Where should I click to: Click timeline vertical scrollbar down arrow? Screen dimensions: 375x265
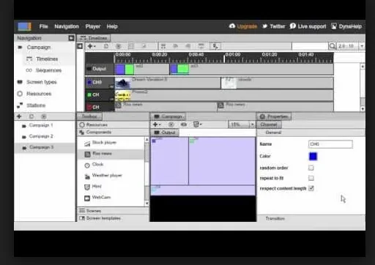[x=363, y=109]
